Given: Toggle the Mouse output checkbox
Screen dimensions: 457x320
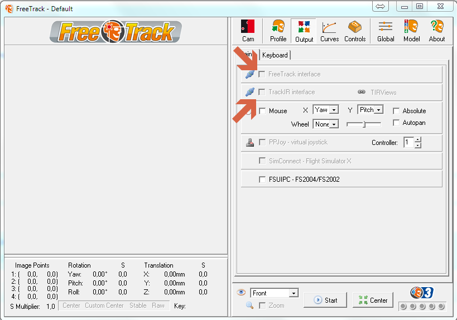Looking at the screenshot, I should coord(262,111).
